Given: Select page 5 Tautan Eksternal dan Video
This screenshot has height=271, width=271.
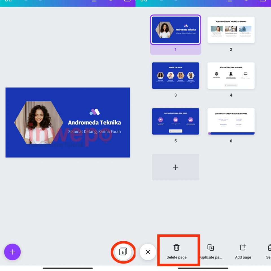Looking at the screenshot, I should point(176,121).
